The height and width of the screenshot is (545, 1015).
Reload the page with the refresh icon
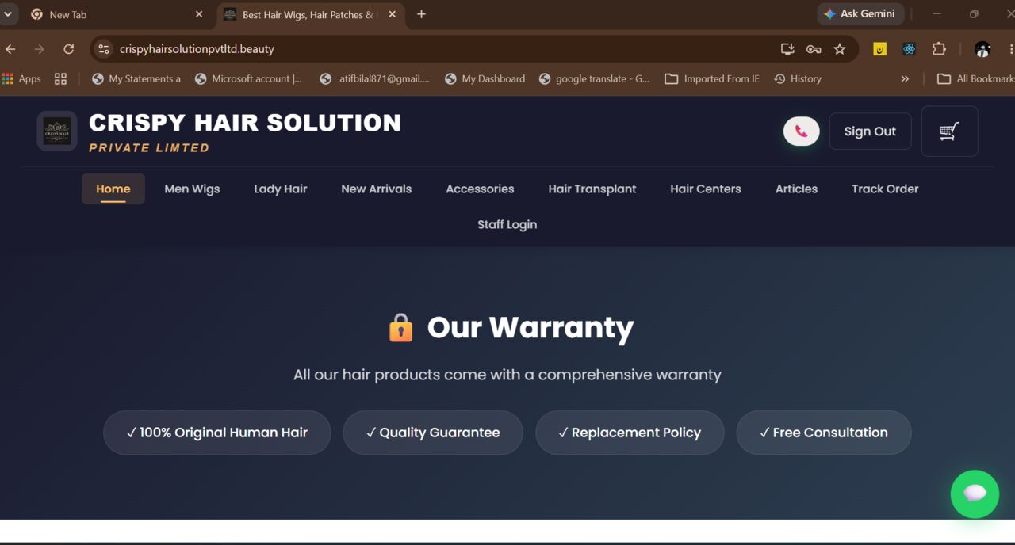(69, 49)
